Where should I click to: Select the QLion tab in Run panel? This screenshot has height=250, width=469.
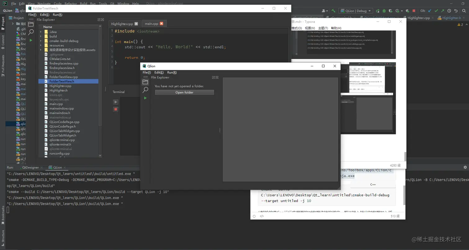(57, 167)
